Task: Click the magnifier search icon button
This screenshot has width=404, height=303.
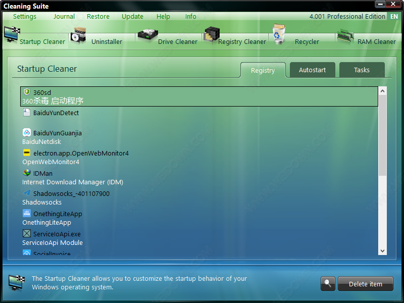Action: (328, 284)
